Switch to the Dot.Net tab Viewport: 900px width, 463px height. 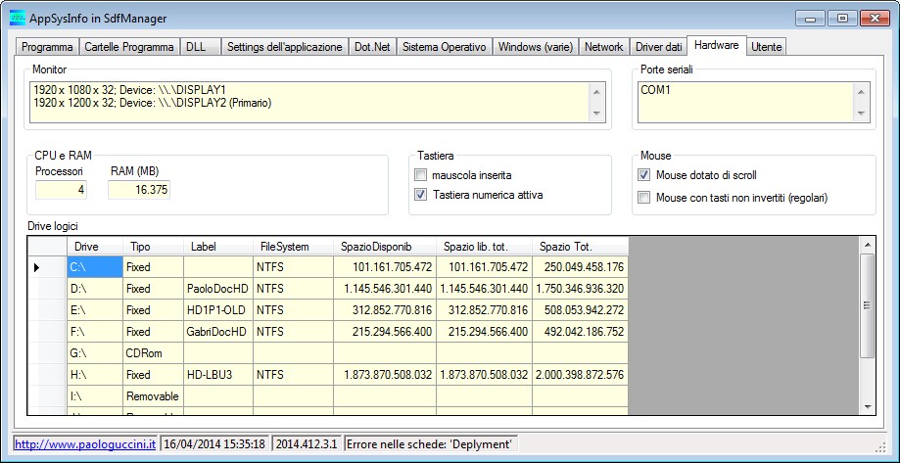coord(372,47)
